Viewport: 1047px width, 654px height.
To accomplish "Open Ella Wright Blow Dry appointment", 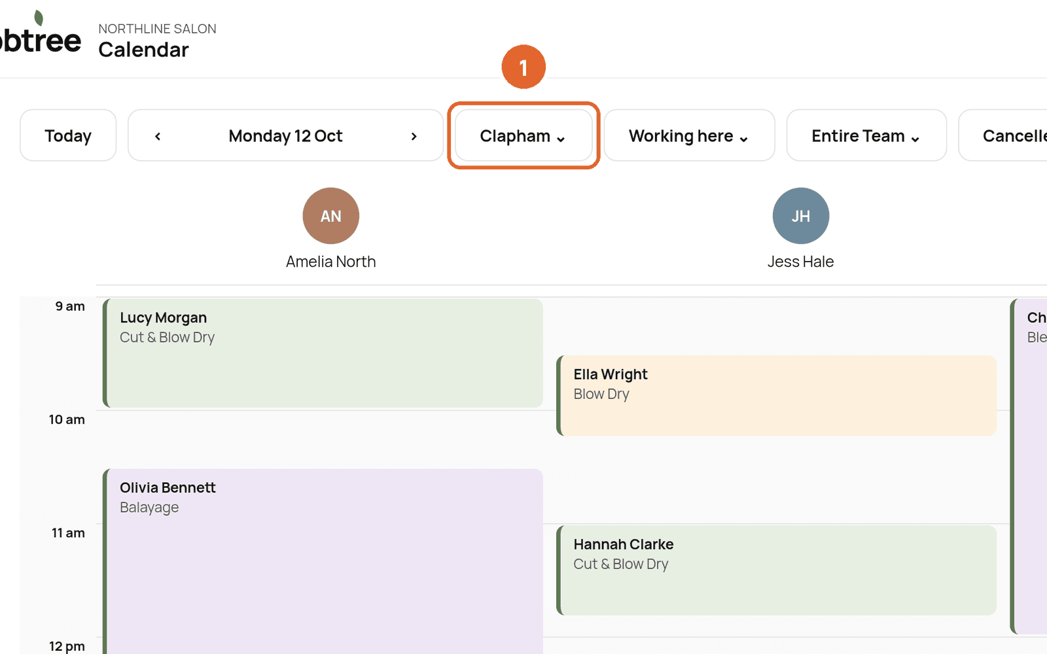I will point(777,396).
